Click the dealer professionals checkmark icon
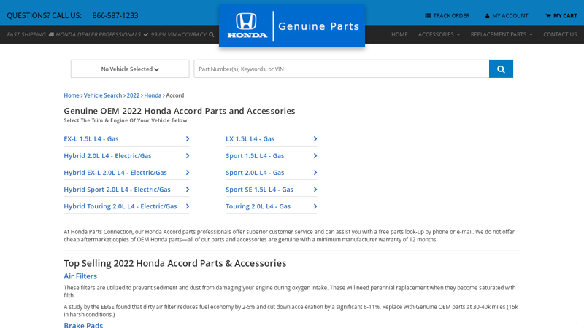The image size is (584, 328). (146, 34)
